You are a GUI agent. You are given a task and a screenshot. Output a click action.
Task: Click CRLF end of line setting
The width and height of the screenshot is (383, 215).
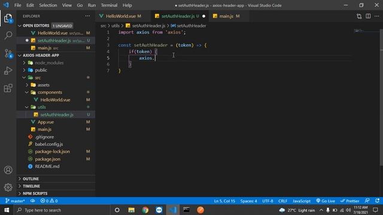pyautogui.click(x=282, y=201)
